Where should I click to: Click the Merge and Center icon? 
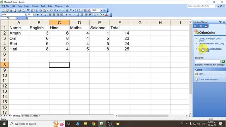62,14
